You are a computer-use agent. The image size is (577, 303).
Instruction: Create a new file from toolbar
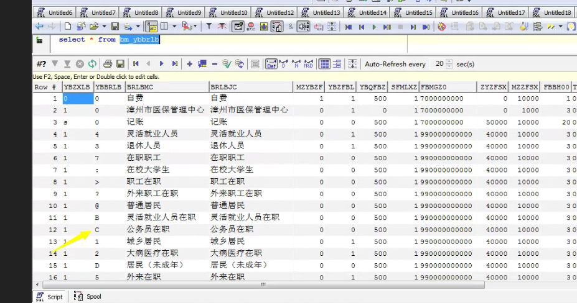coord(68,27)
